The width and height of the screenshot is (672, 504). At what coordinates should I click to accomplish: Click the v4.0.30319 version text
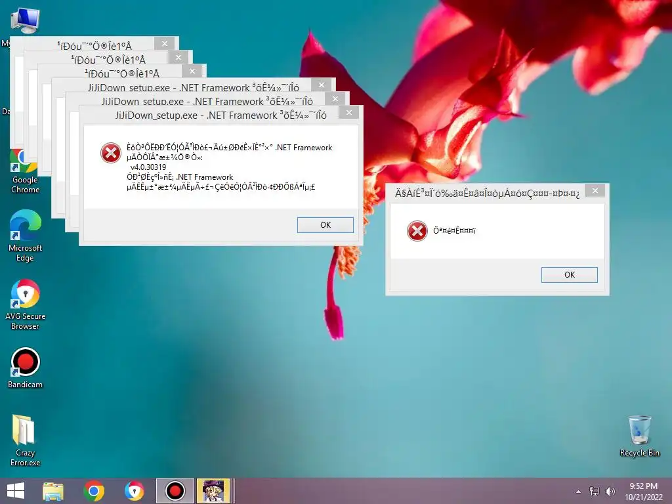coord(148,167)
